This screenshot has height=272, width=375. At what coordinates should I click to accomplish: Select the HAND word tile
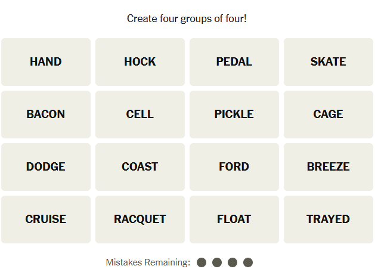46,62
